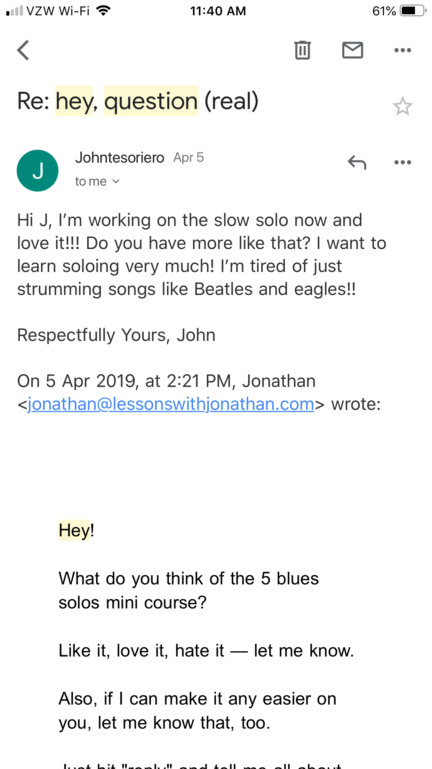Tap the 'Re: hey, question (real)' subject line
This screenshot has width=432, height=769.
138,101
